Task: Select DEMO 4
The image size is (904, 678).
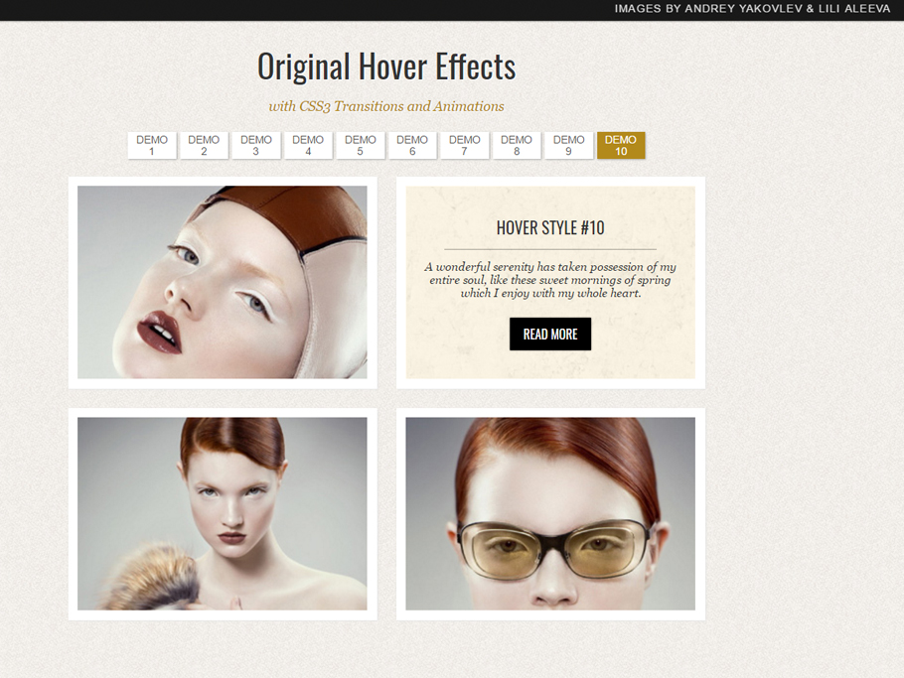Action: pos(308,144)
